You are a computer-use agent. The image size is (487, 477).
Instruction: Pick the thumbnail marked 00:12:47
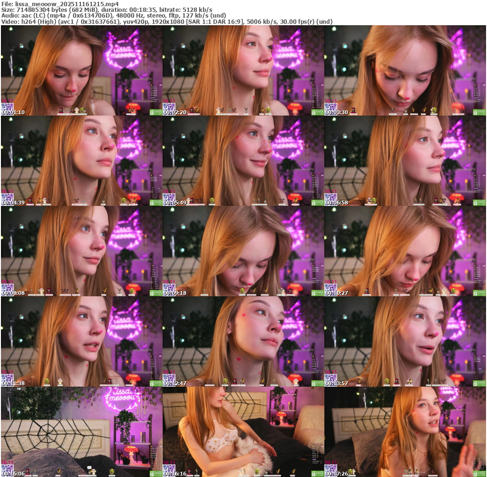point(243,341)
